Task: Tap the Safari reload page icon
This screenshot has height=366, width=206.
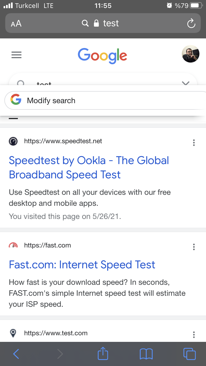Action: point(191,23)
